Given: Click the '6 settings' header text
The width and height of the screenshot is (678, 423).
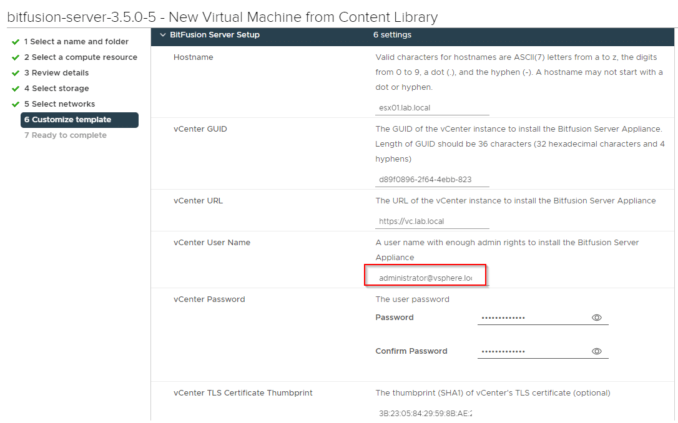Looking at the screenshot, I should (392, 35).
